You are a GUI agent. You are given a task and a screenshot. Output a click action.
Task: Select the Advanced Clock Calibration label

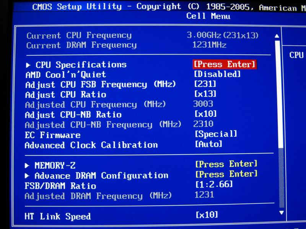tap(91, 145)
